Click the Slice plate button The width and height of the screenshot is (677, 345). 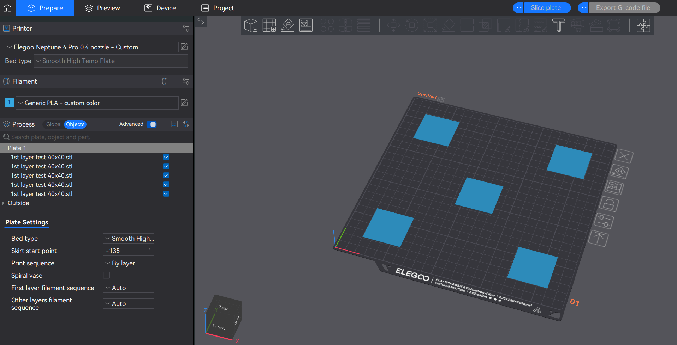point(547,8)
